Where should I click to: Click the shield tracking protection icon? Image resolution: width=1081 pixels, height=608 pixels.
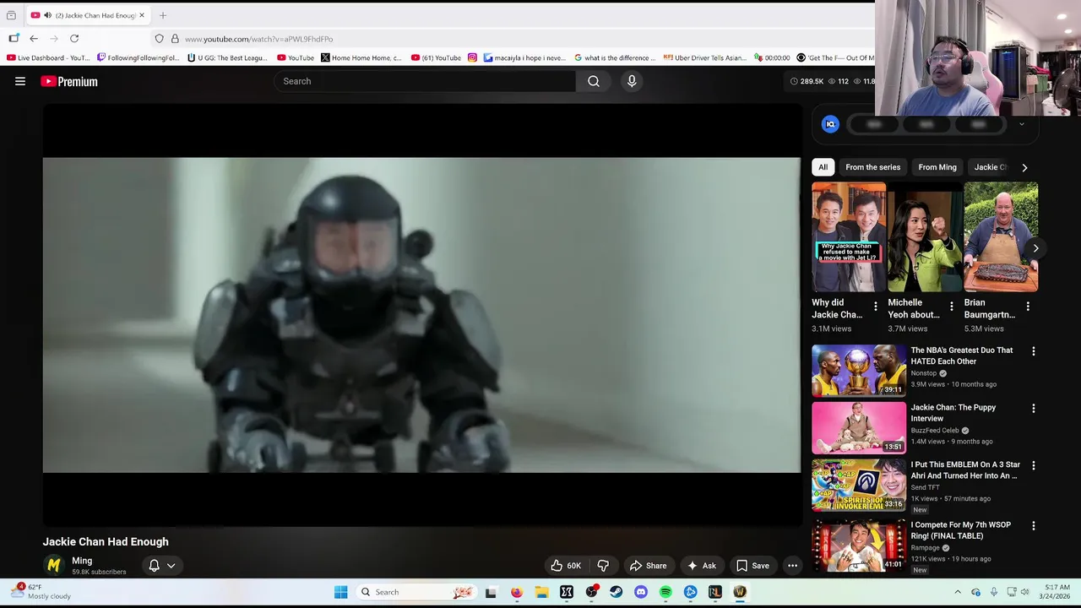coord(159,39)
